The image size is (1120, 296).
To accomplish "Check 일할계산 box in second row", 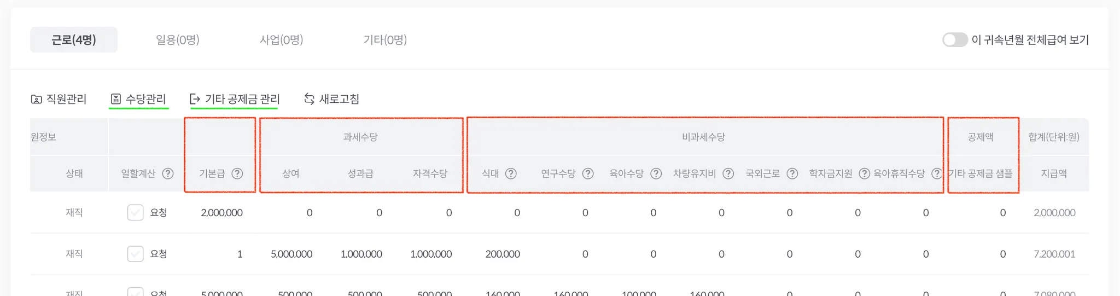I will pyautogui.click(x=135, y=254).
